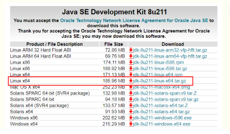Click download arrow icon for linux-arm32-vfp-hflt.tar.gz
Viewport: 230px width, 134px height.
pos(131,50)
